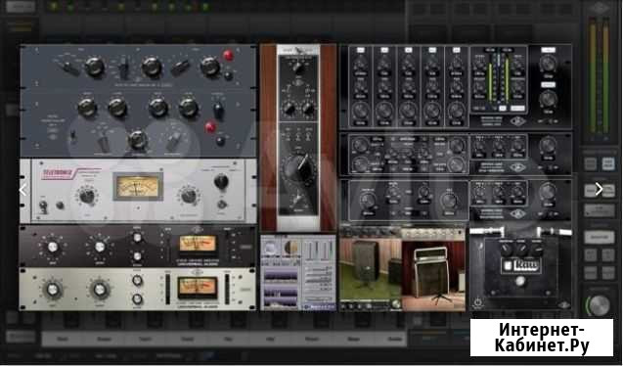Click the power icon on the Raw pedal
623x366 pixels.
click(x=478, y=303)
